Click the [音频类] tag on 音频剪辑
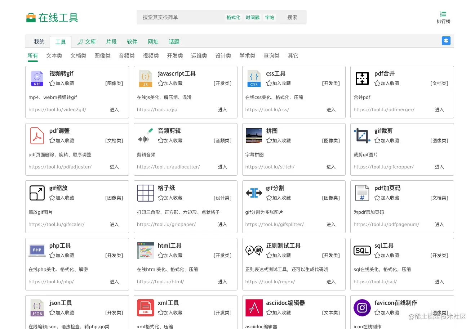This screenshot has width=475, height=329. point(222,141)
